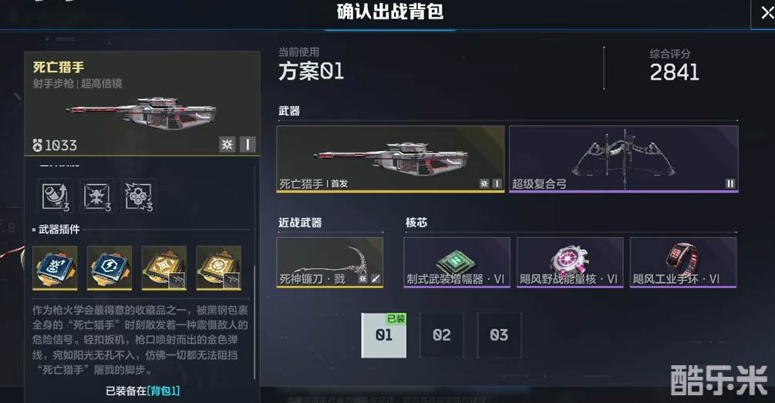Screen dimensions: 775x403
Task: Select the 死神镰刀·戮 melee weapon
Action: coord(330,263)
